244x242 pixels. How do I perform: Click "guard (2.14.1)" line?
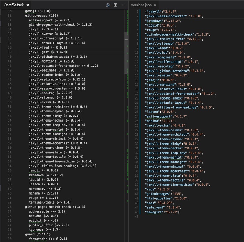click(38, 234)
